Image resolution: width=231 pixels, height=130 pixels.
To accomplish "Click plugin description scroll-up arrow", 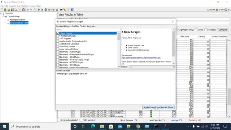I will pos(174,30).
